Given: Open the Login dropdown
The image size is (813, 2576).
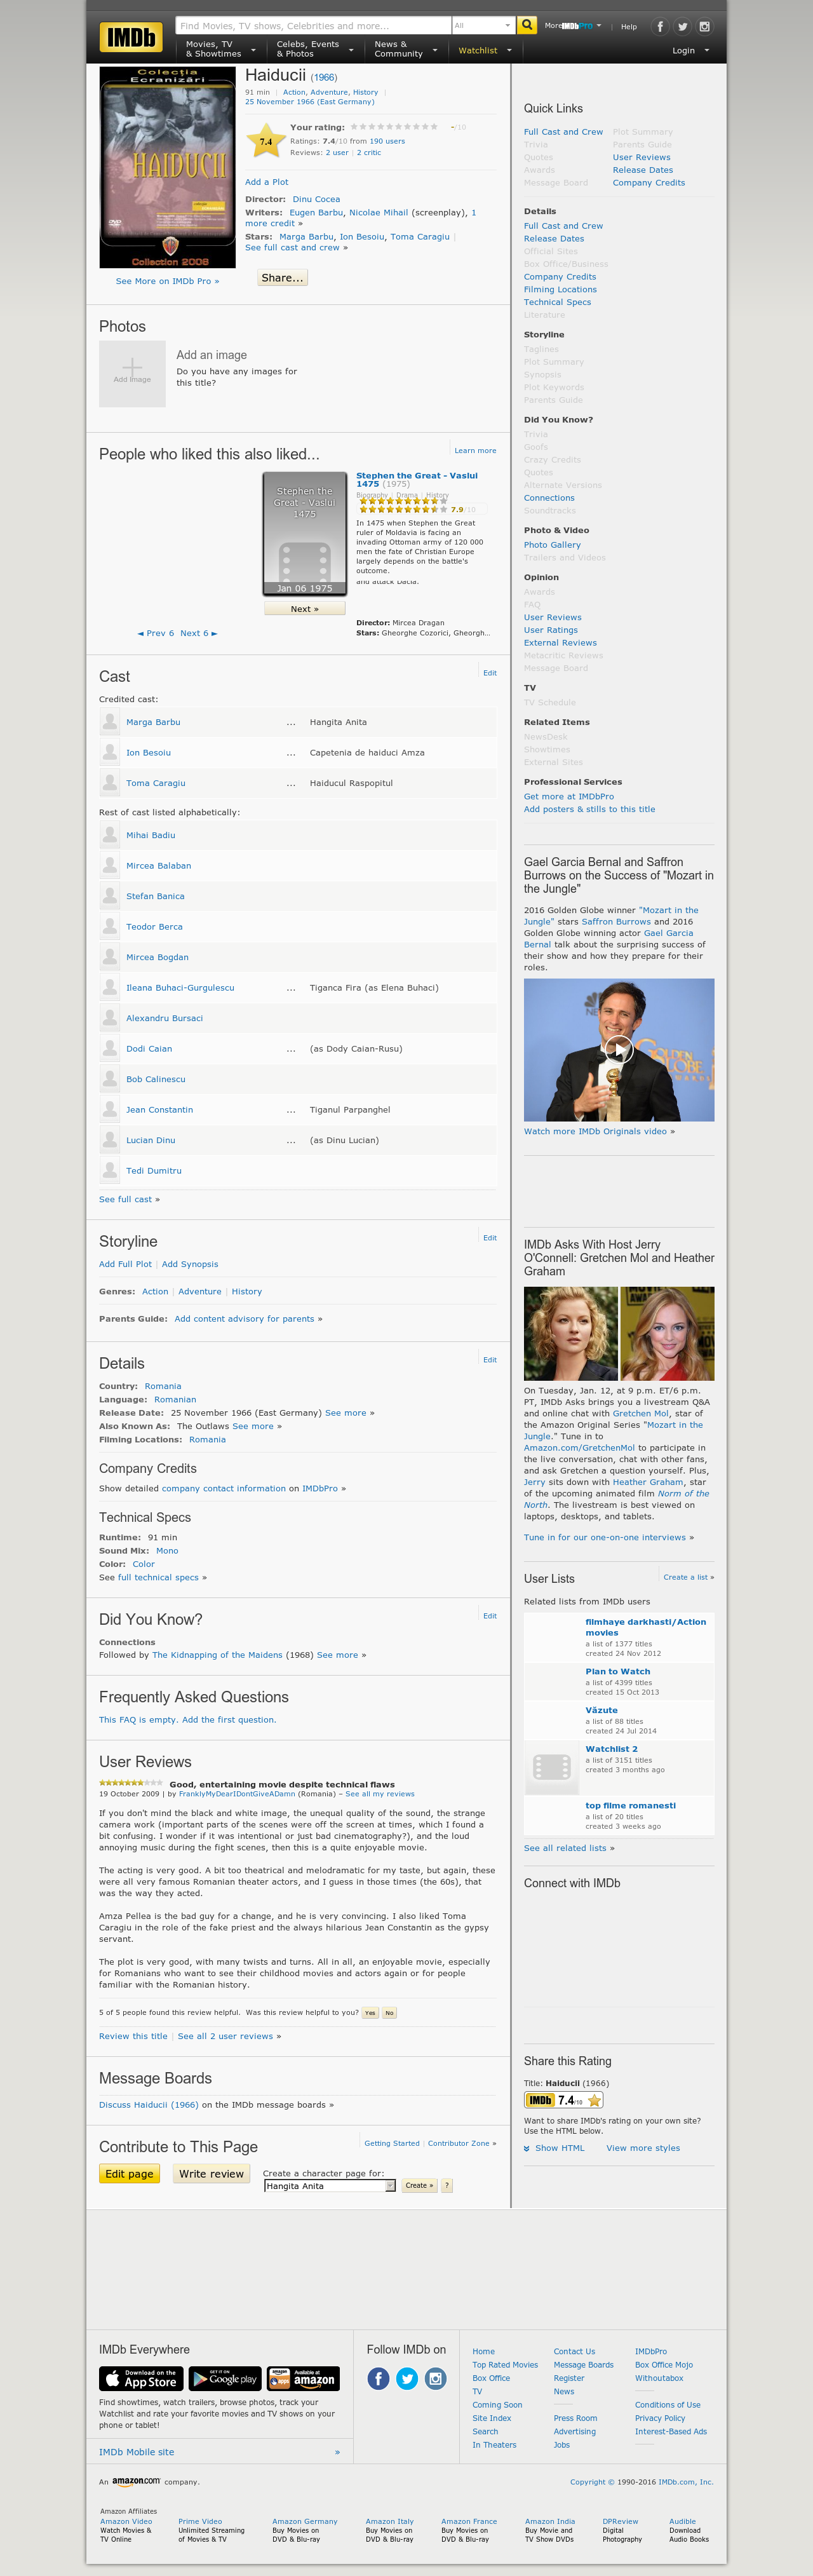Looking at the screenshot, I should (690, 50).
